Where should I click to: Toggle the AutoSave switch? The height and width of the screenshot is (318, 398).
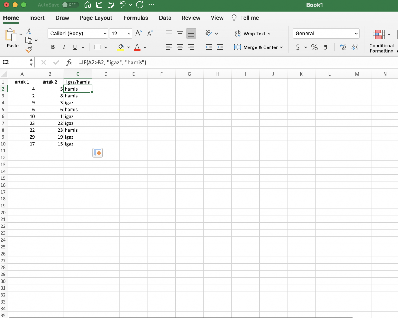70,5
